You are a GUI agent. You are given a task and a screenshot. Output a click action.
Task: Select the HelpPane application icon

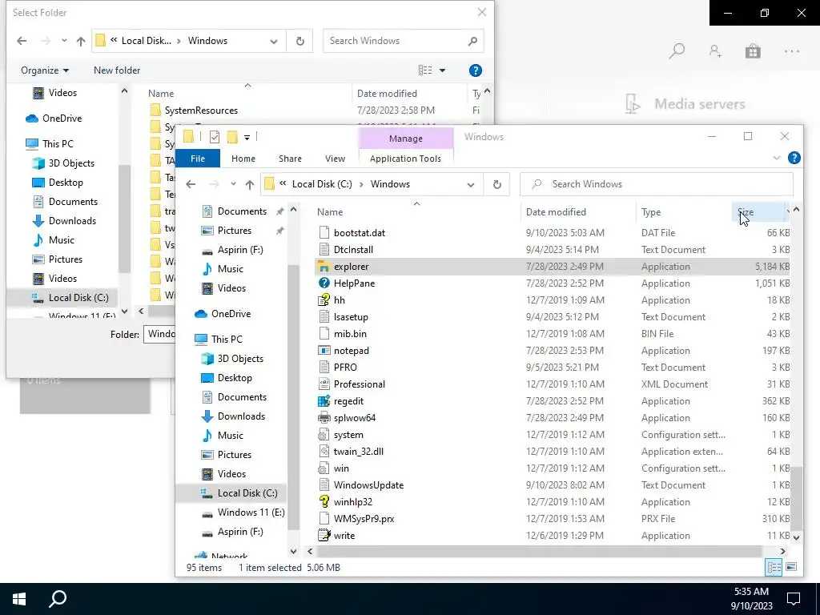324,283
